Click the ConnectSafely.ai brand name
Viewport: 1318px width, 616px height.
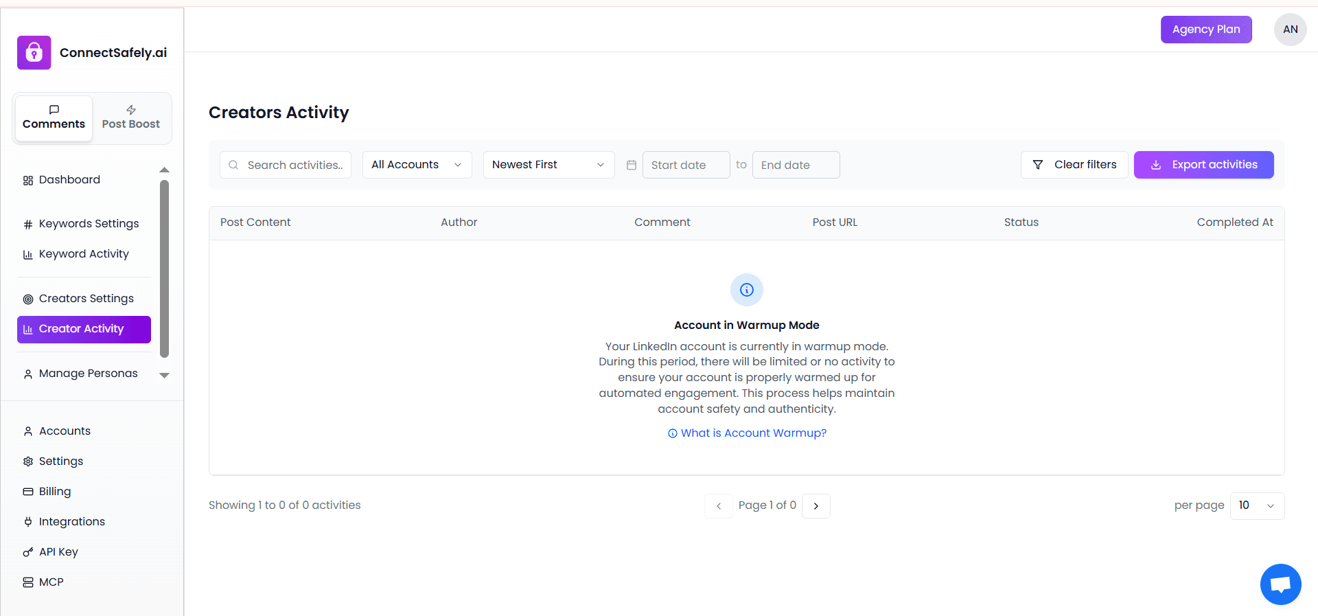coord(113,53)
